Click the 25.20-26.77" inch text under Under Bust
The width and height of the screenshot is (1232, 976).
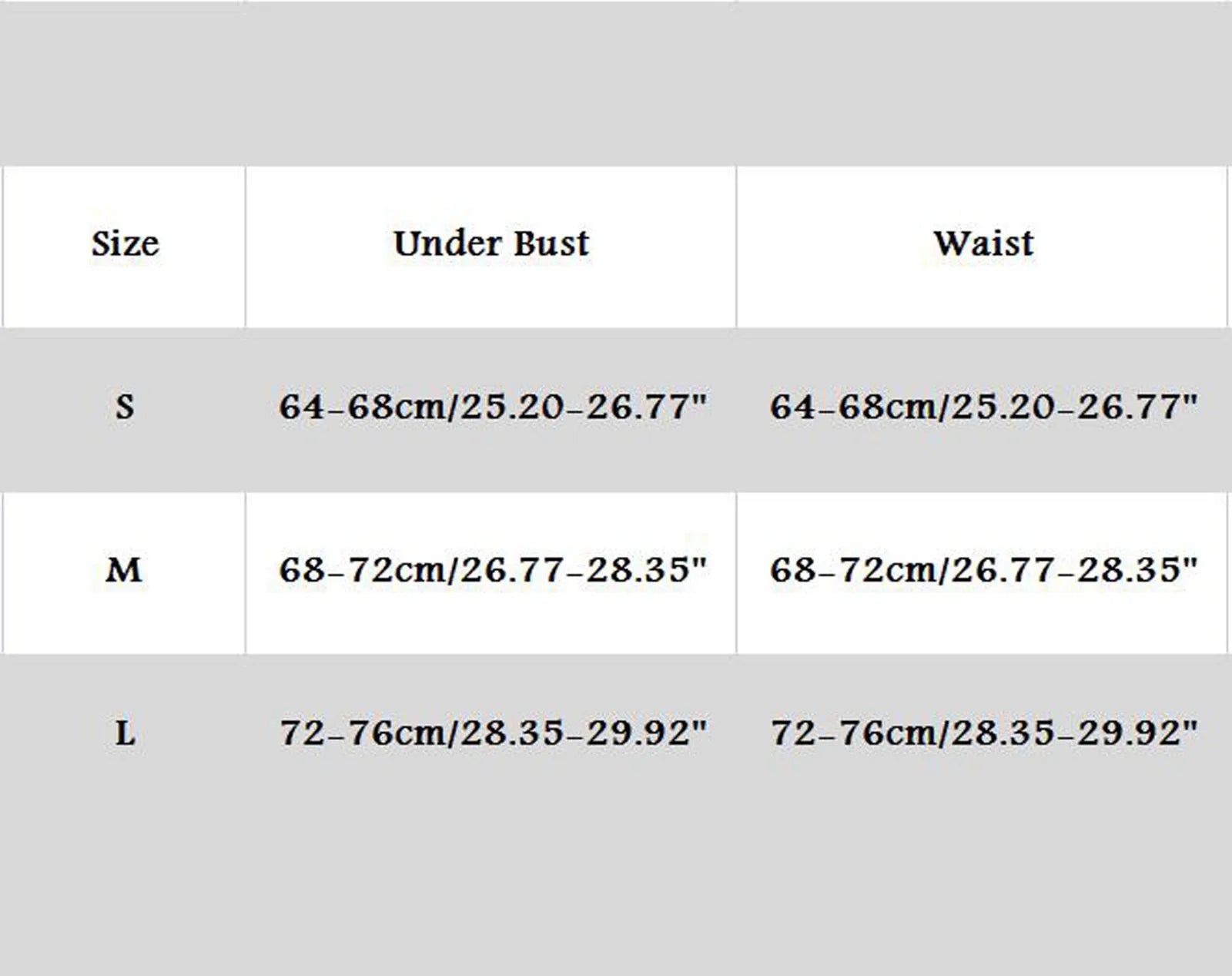[x=583, y=407]
